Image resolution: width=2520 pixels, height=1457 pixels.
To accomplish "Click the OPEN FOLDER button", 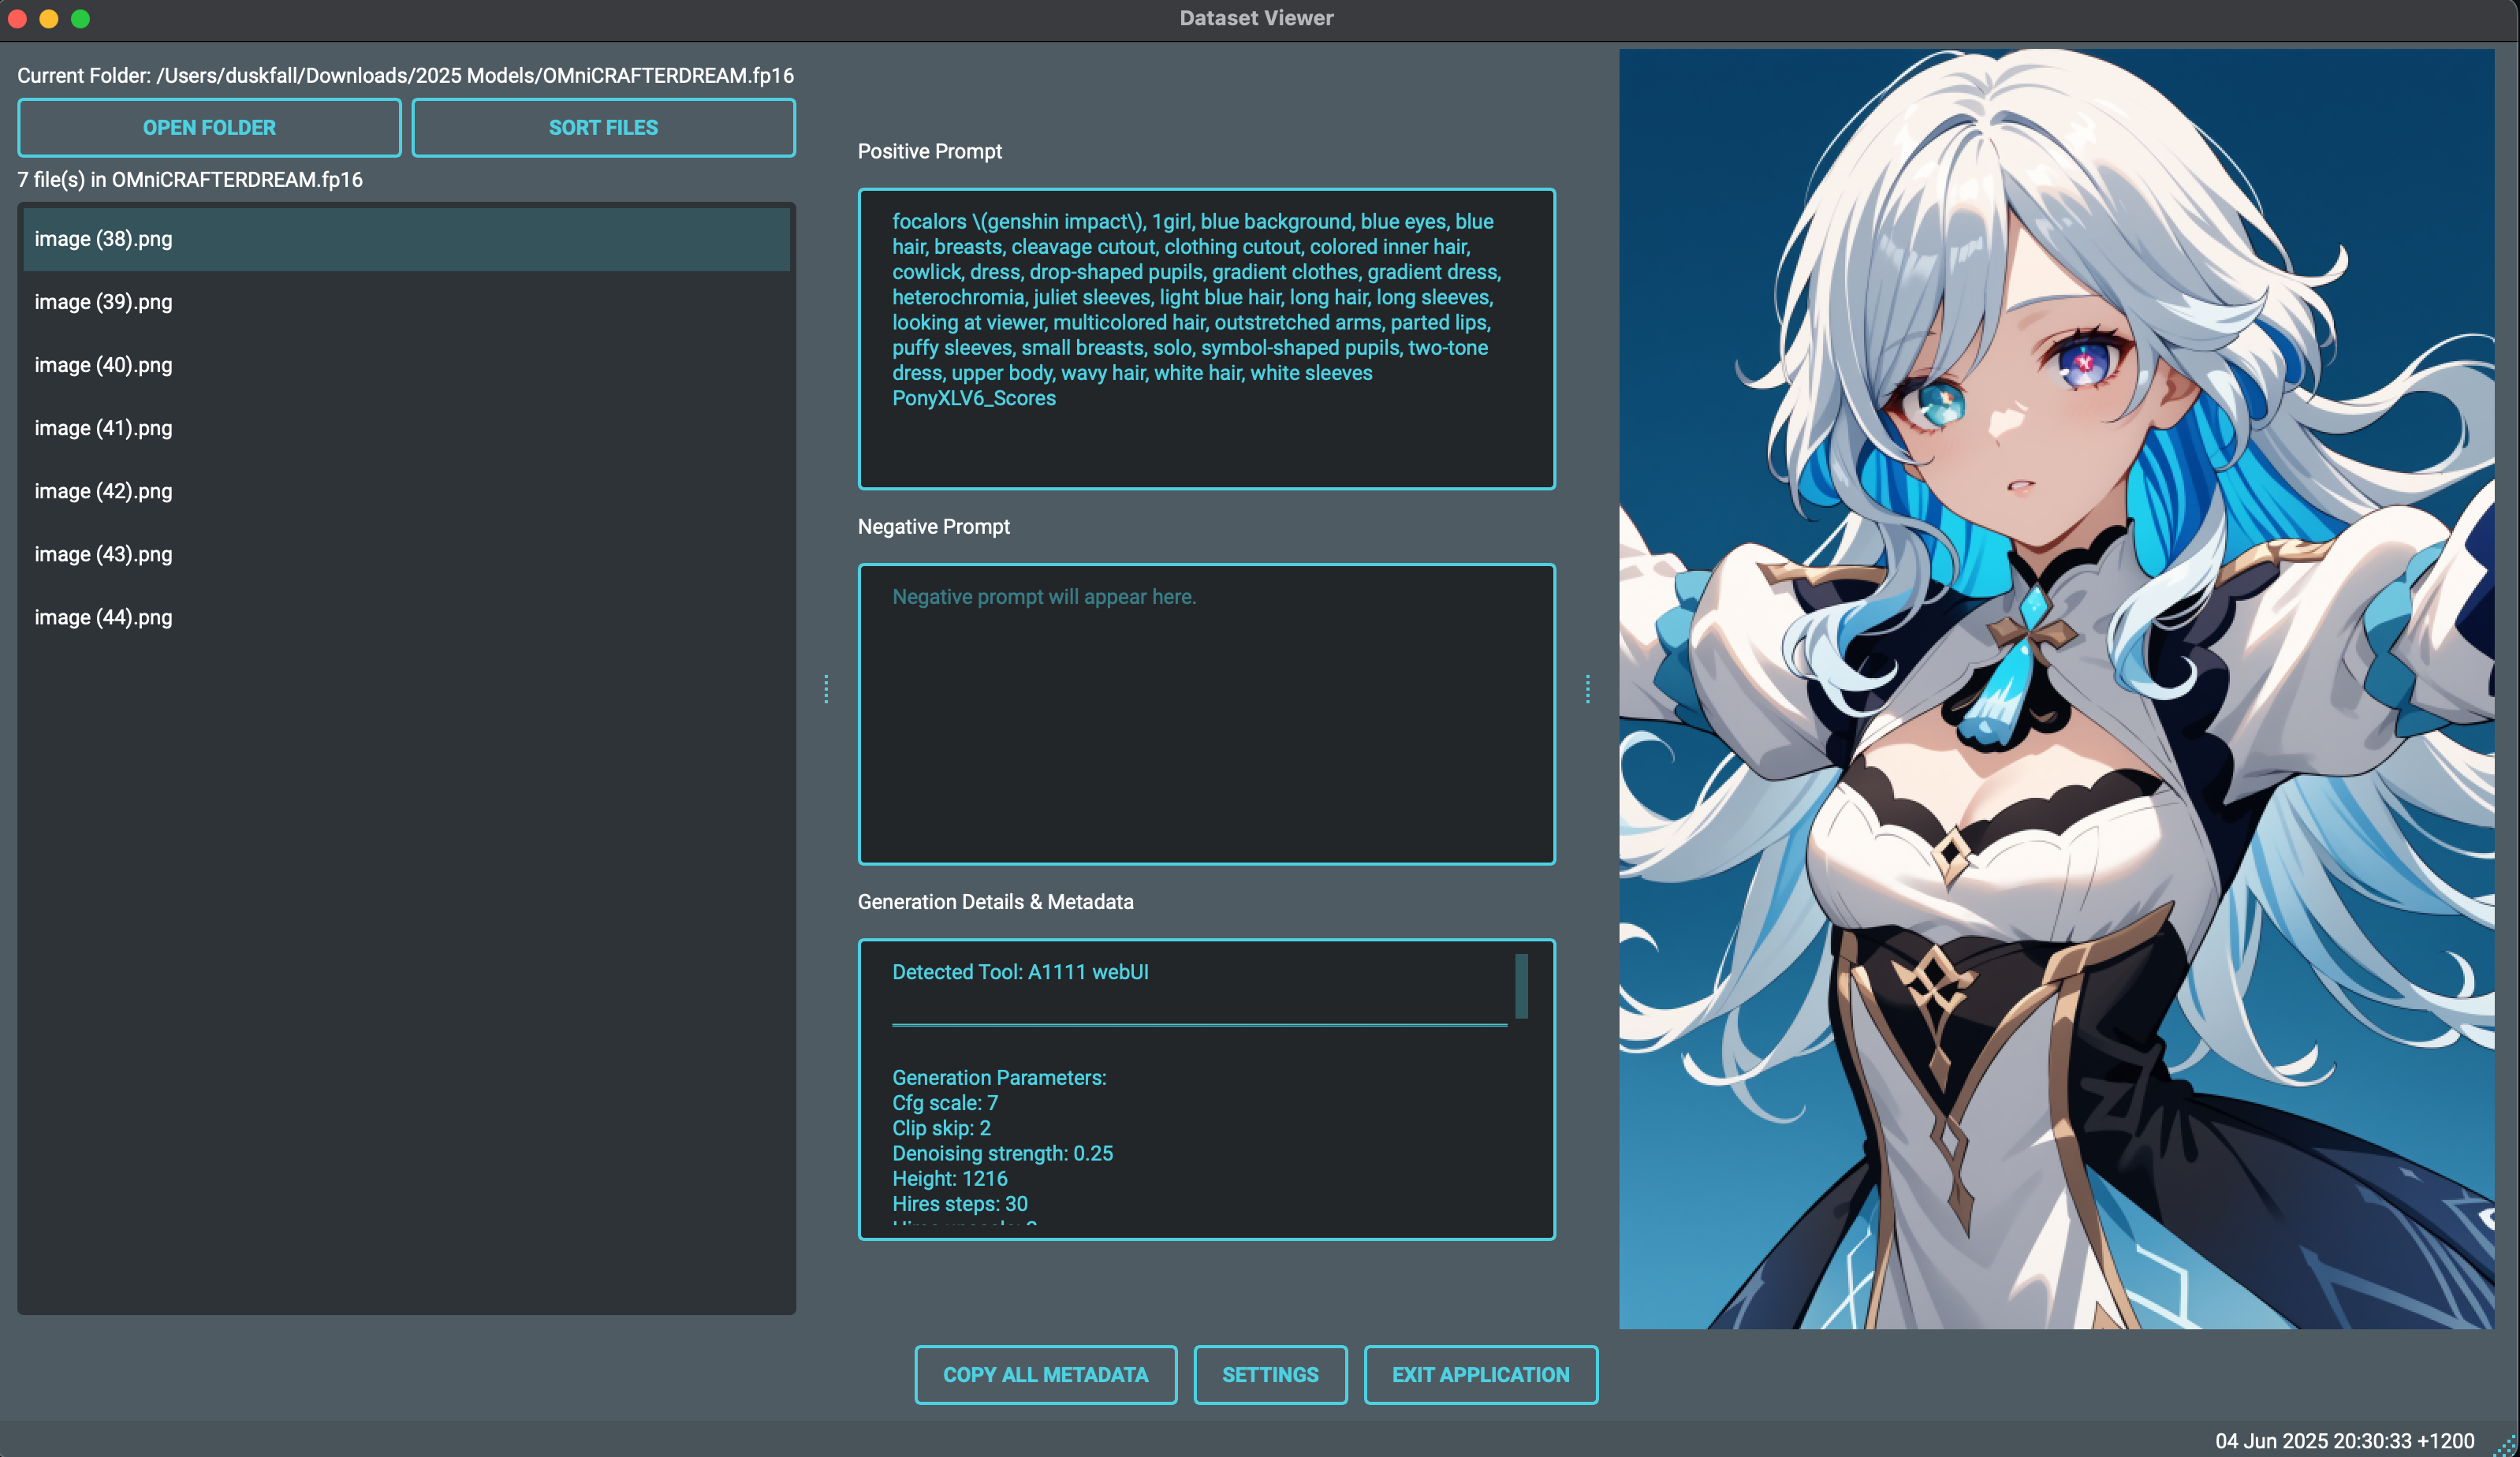I will 209,127.
